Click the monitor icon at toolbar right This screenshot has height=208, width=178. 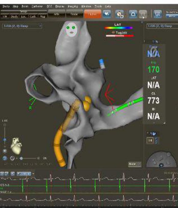tap(158, 14)
